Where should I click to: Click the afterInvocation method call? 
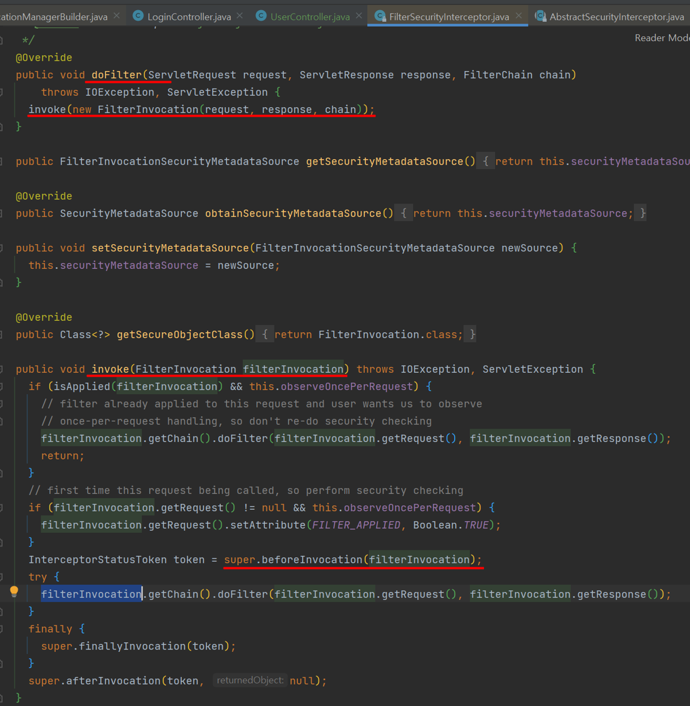click(x=113, y=681)
